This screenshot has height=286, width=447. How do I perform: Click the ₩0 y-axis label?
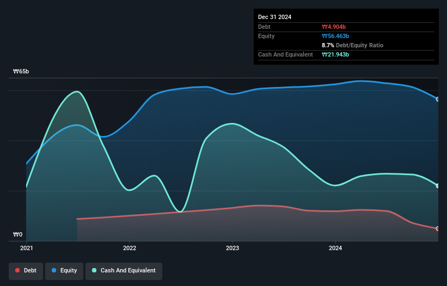coord(17,234)
